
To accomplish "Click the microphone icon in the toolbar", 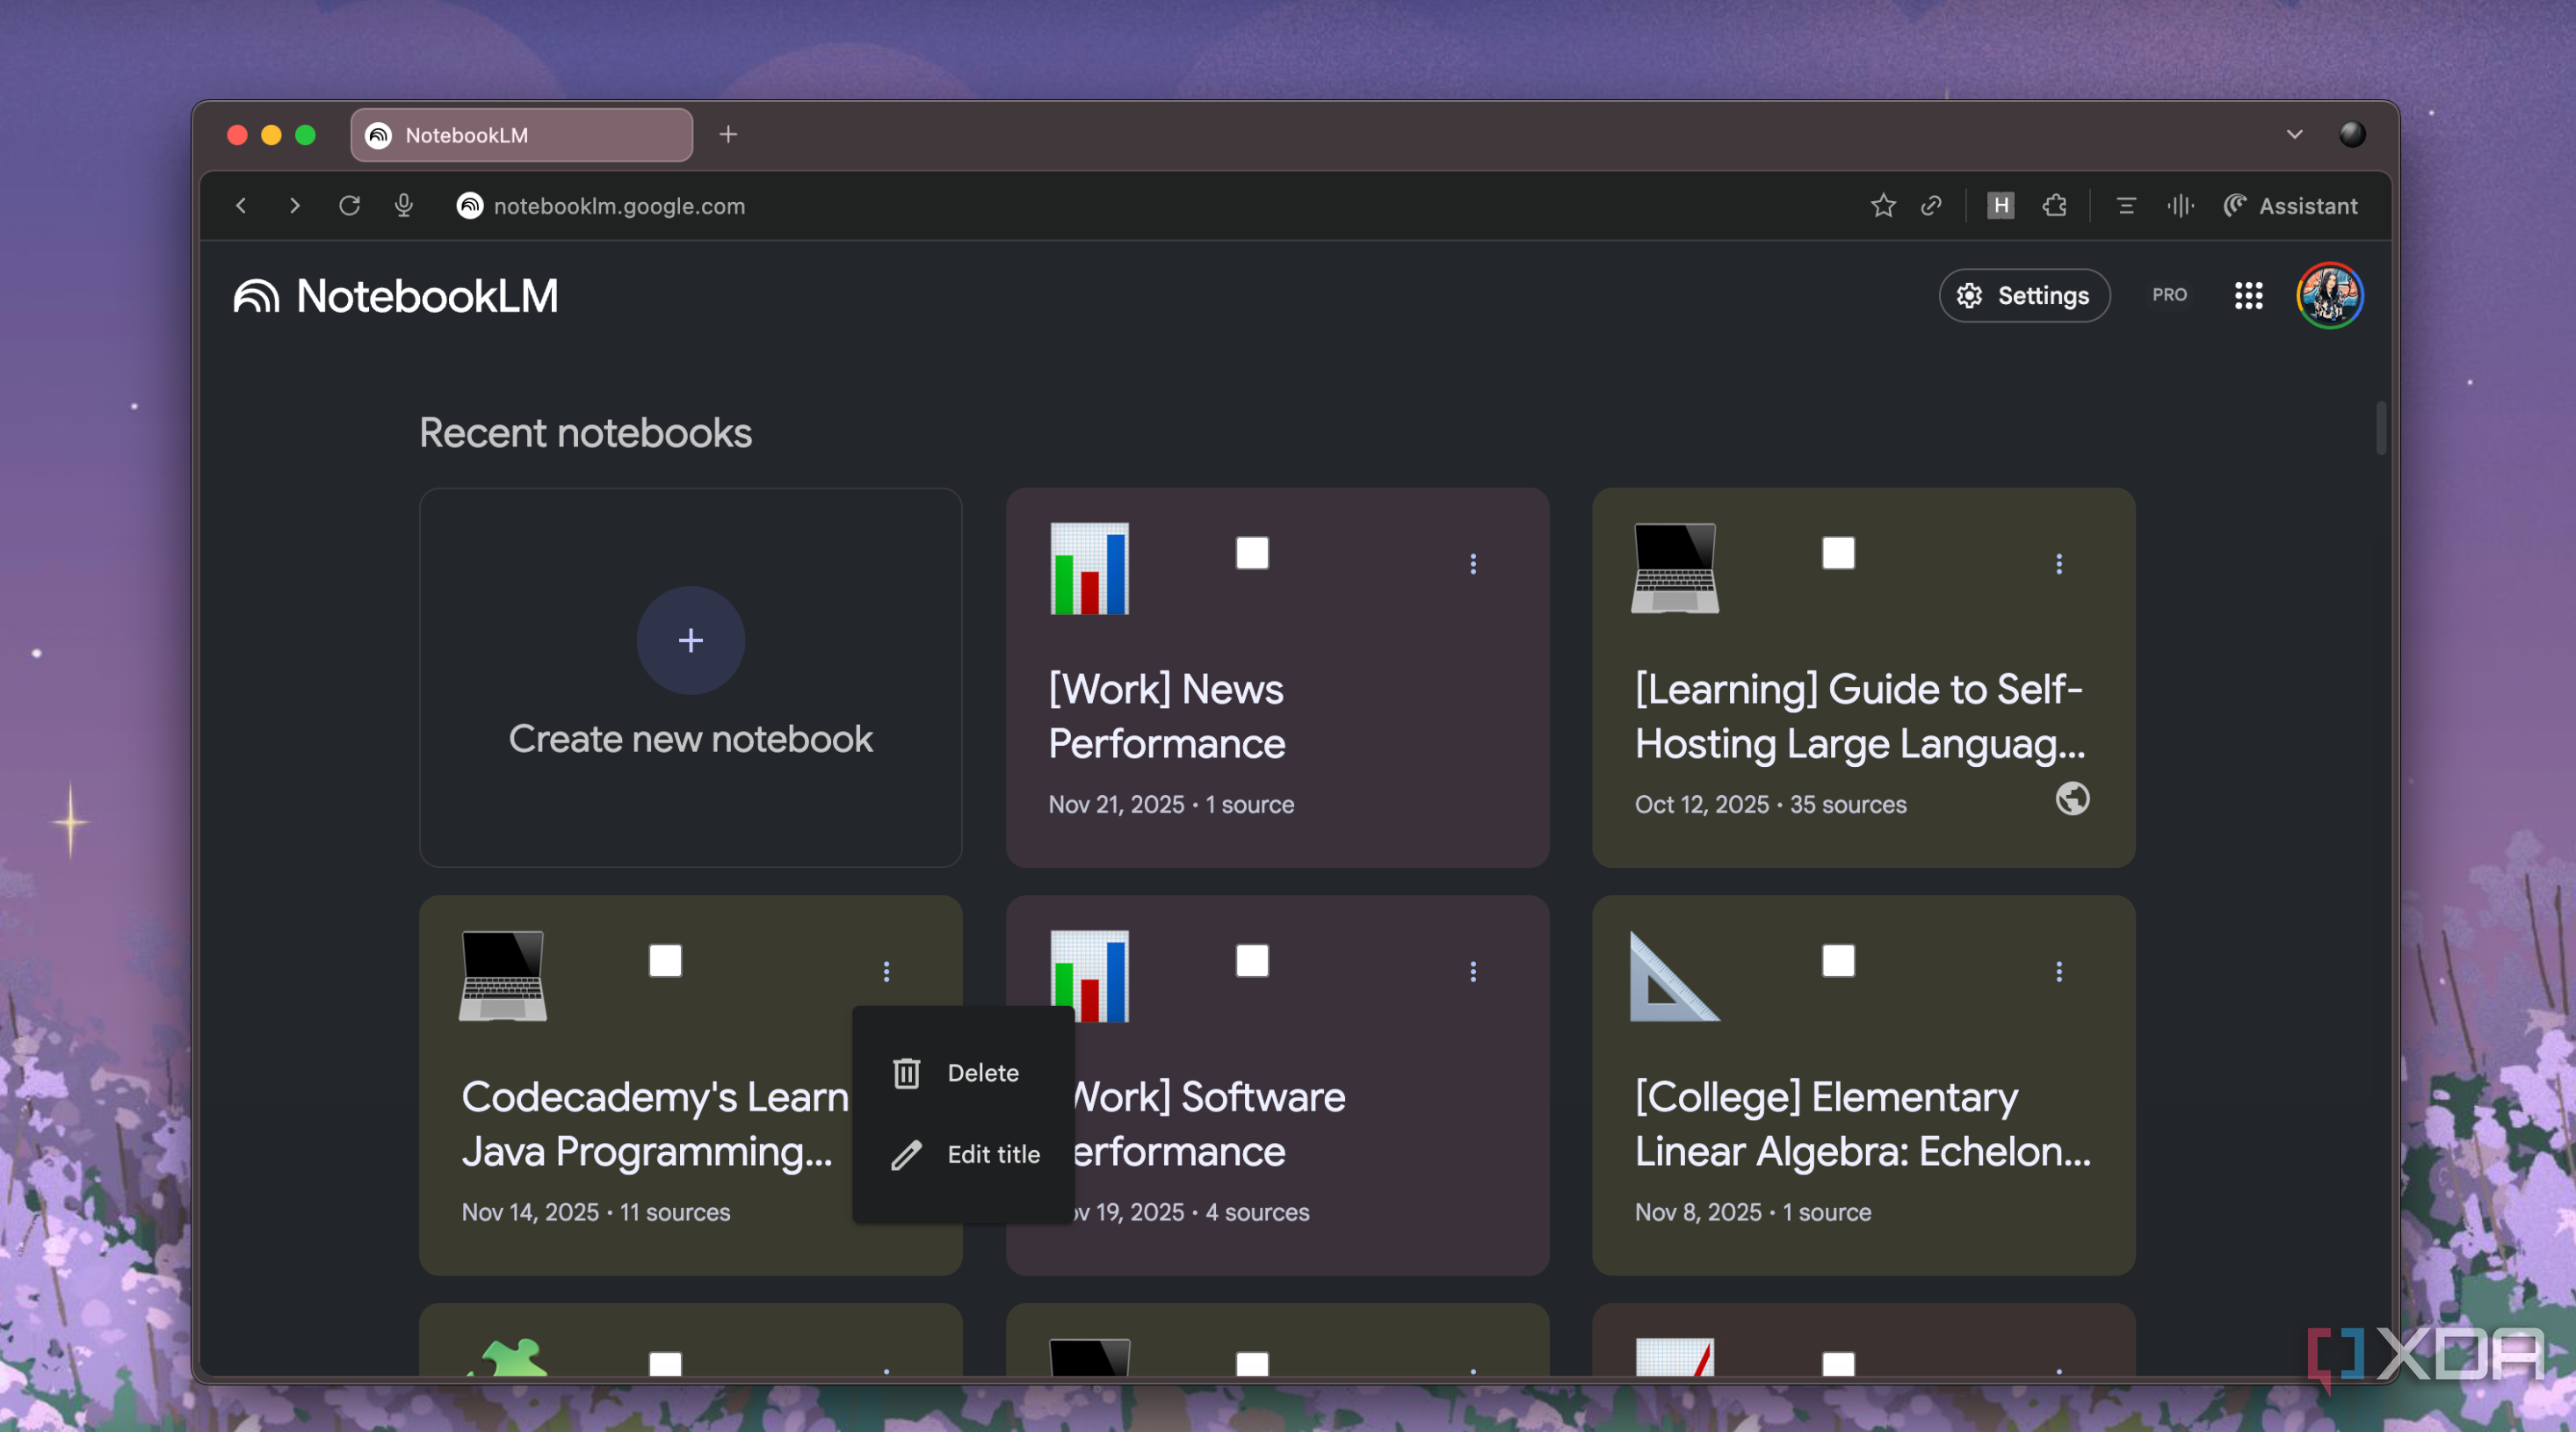I will click(403, 206).
